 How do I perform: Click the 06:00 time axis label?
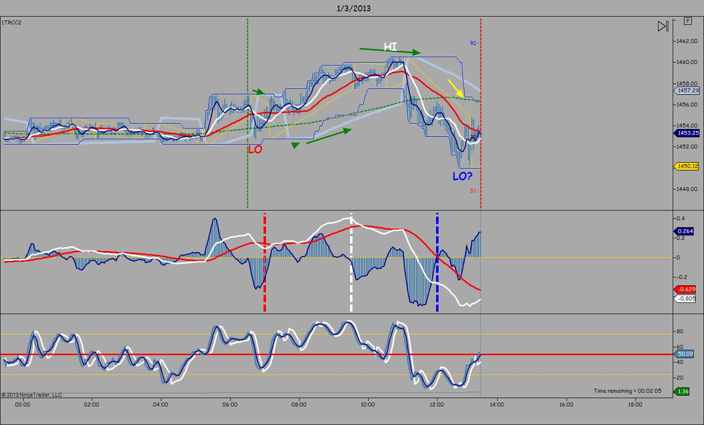click(230, 404)
